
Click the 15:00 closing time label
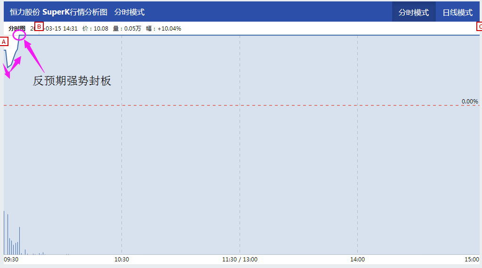(472, 260)
